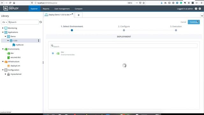204x115 pixels.
Task: Open the help question mark icon
Action: (196, 9)
